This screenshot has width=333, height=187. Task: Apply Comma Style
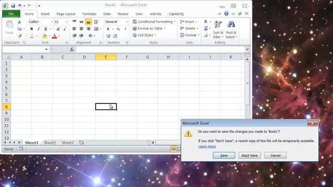(x=125, y=29)
